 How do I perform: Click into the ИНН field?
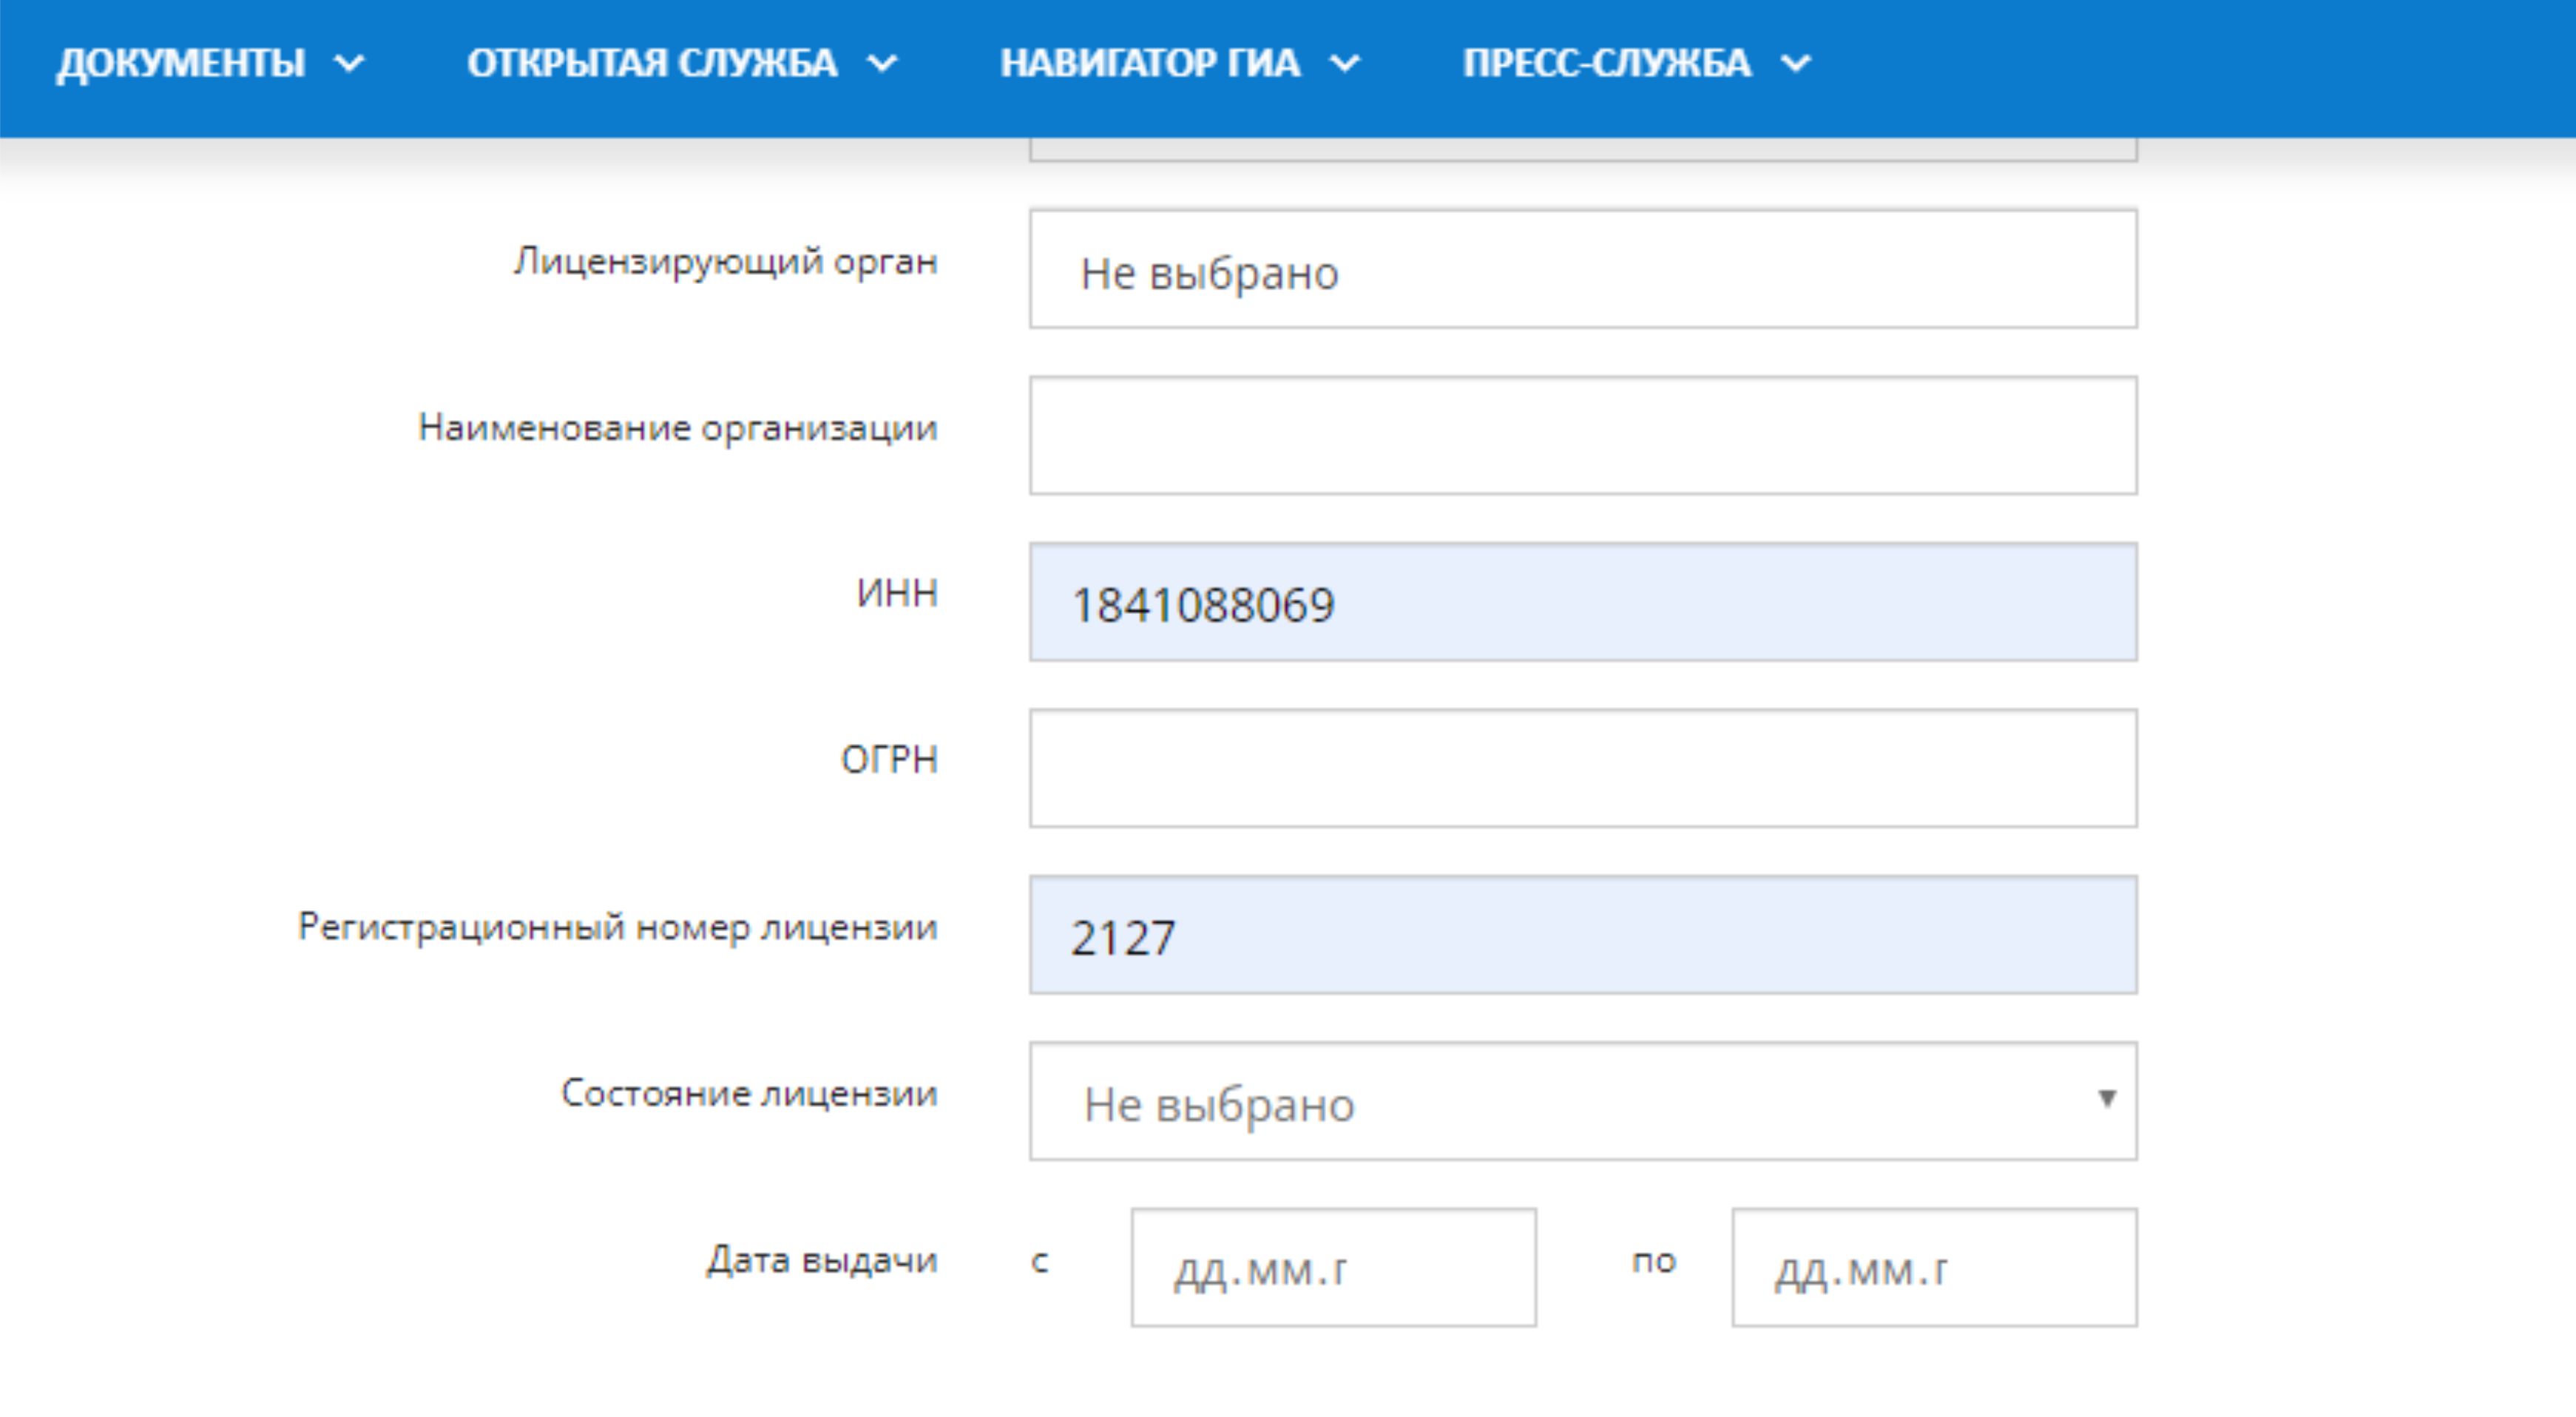[1582, 602]
